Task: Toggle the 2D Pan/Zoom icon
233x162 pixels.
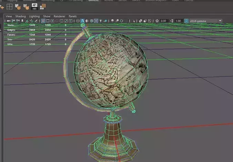Action: (31, 21)
